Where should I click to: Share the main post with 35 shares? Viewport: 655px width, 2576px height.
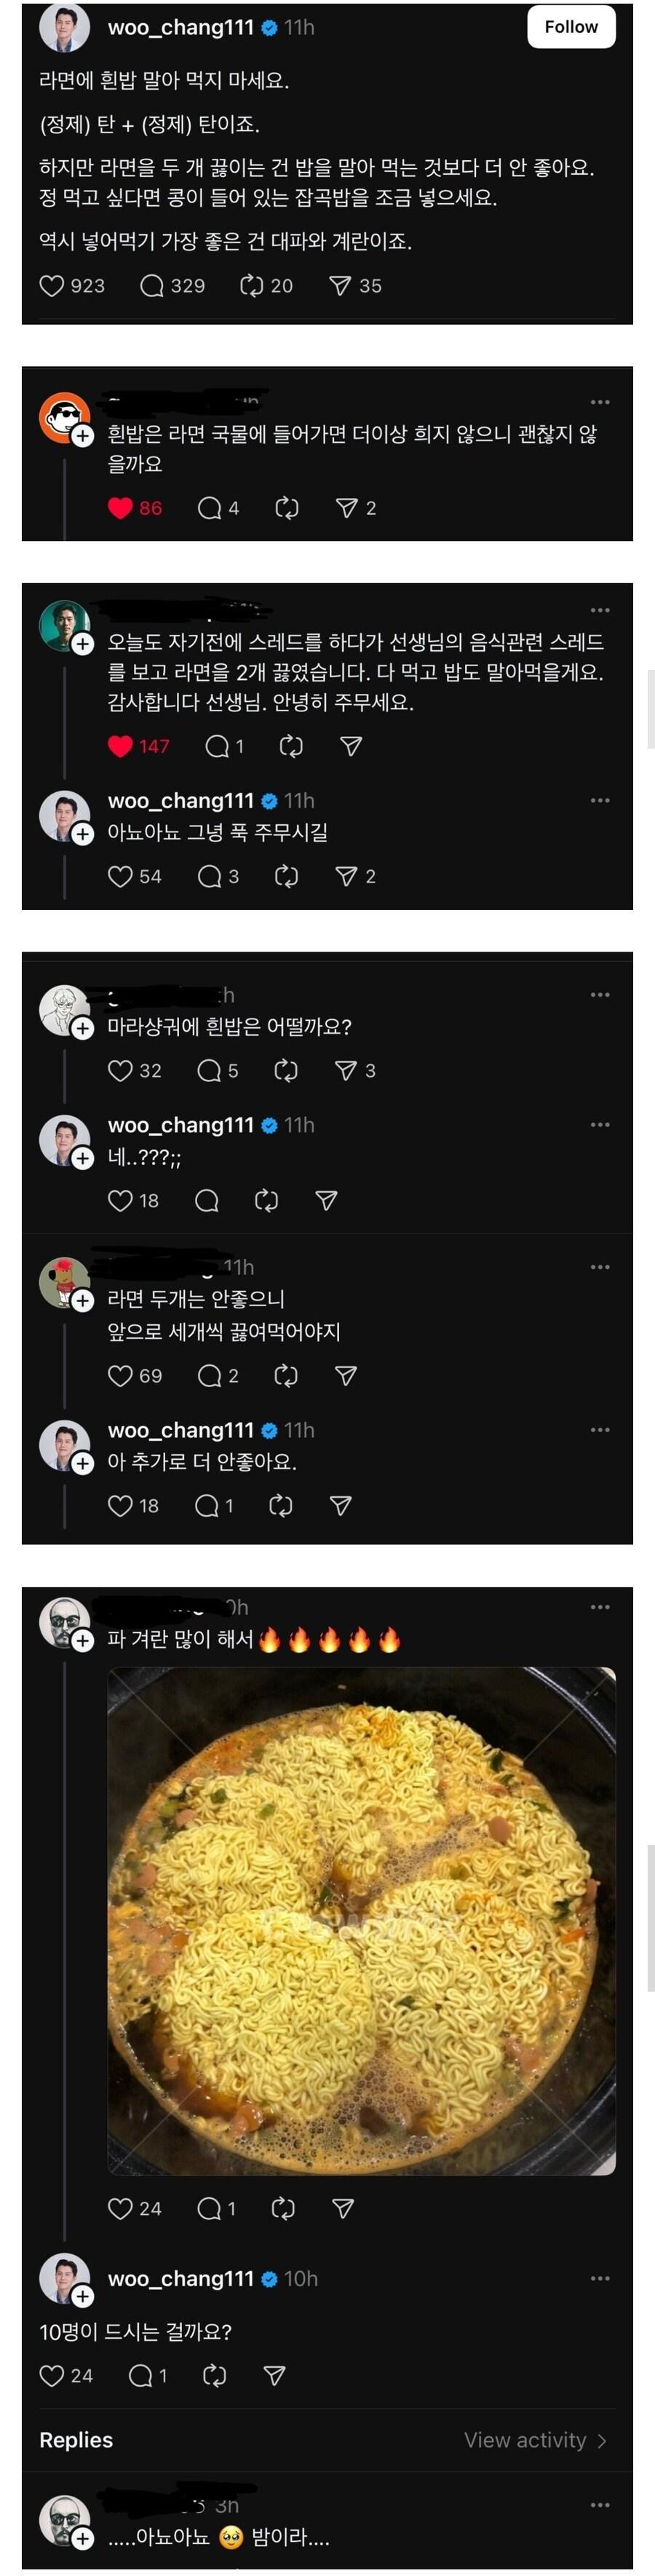340,286
